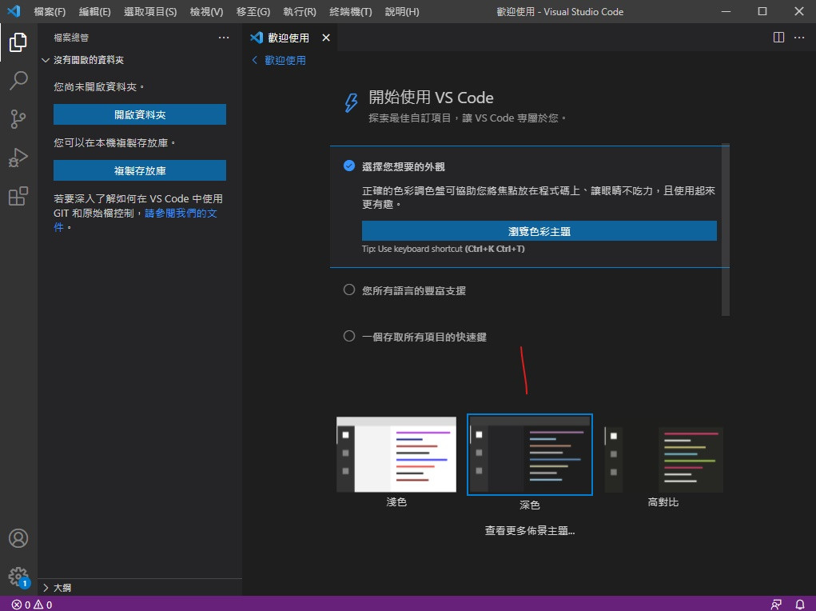Open the Search view icon
Viewport: 816px width, 611px height.
[18, 81]
